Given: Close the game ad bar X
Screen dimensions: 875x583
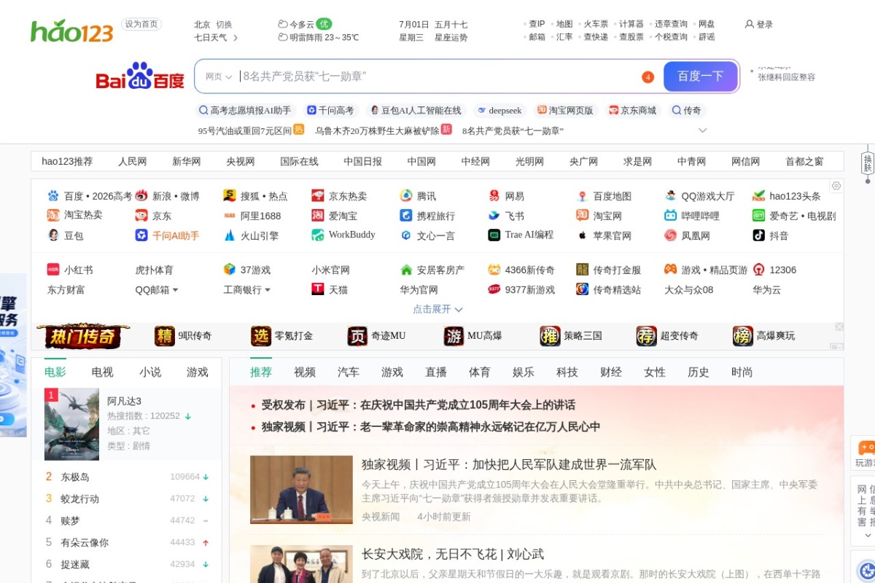Looking at the screenshot, I should tap(839, 327).
